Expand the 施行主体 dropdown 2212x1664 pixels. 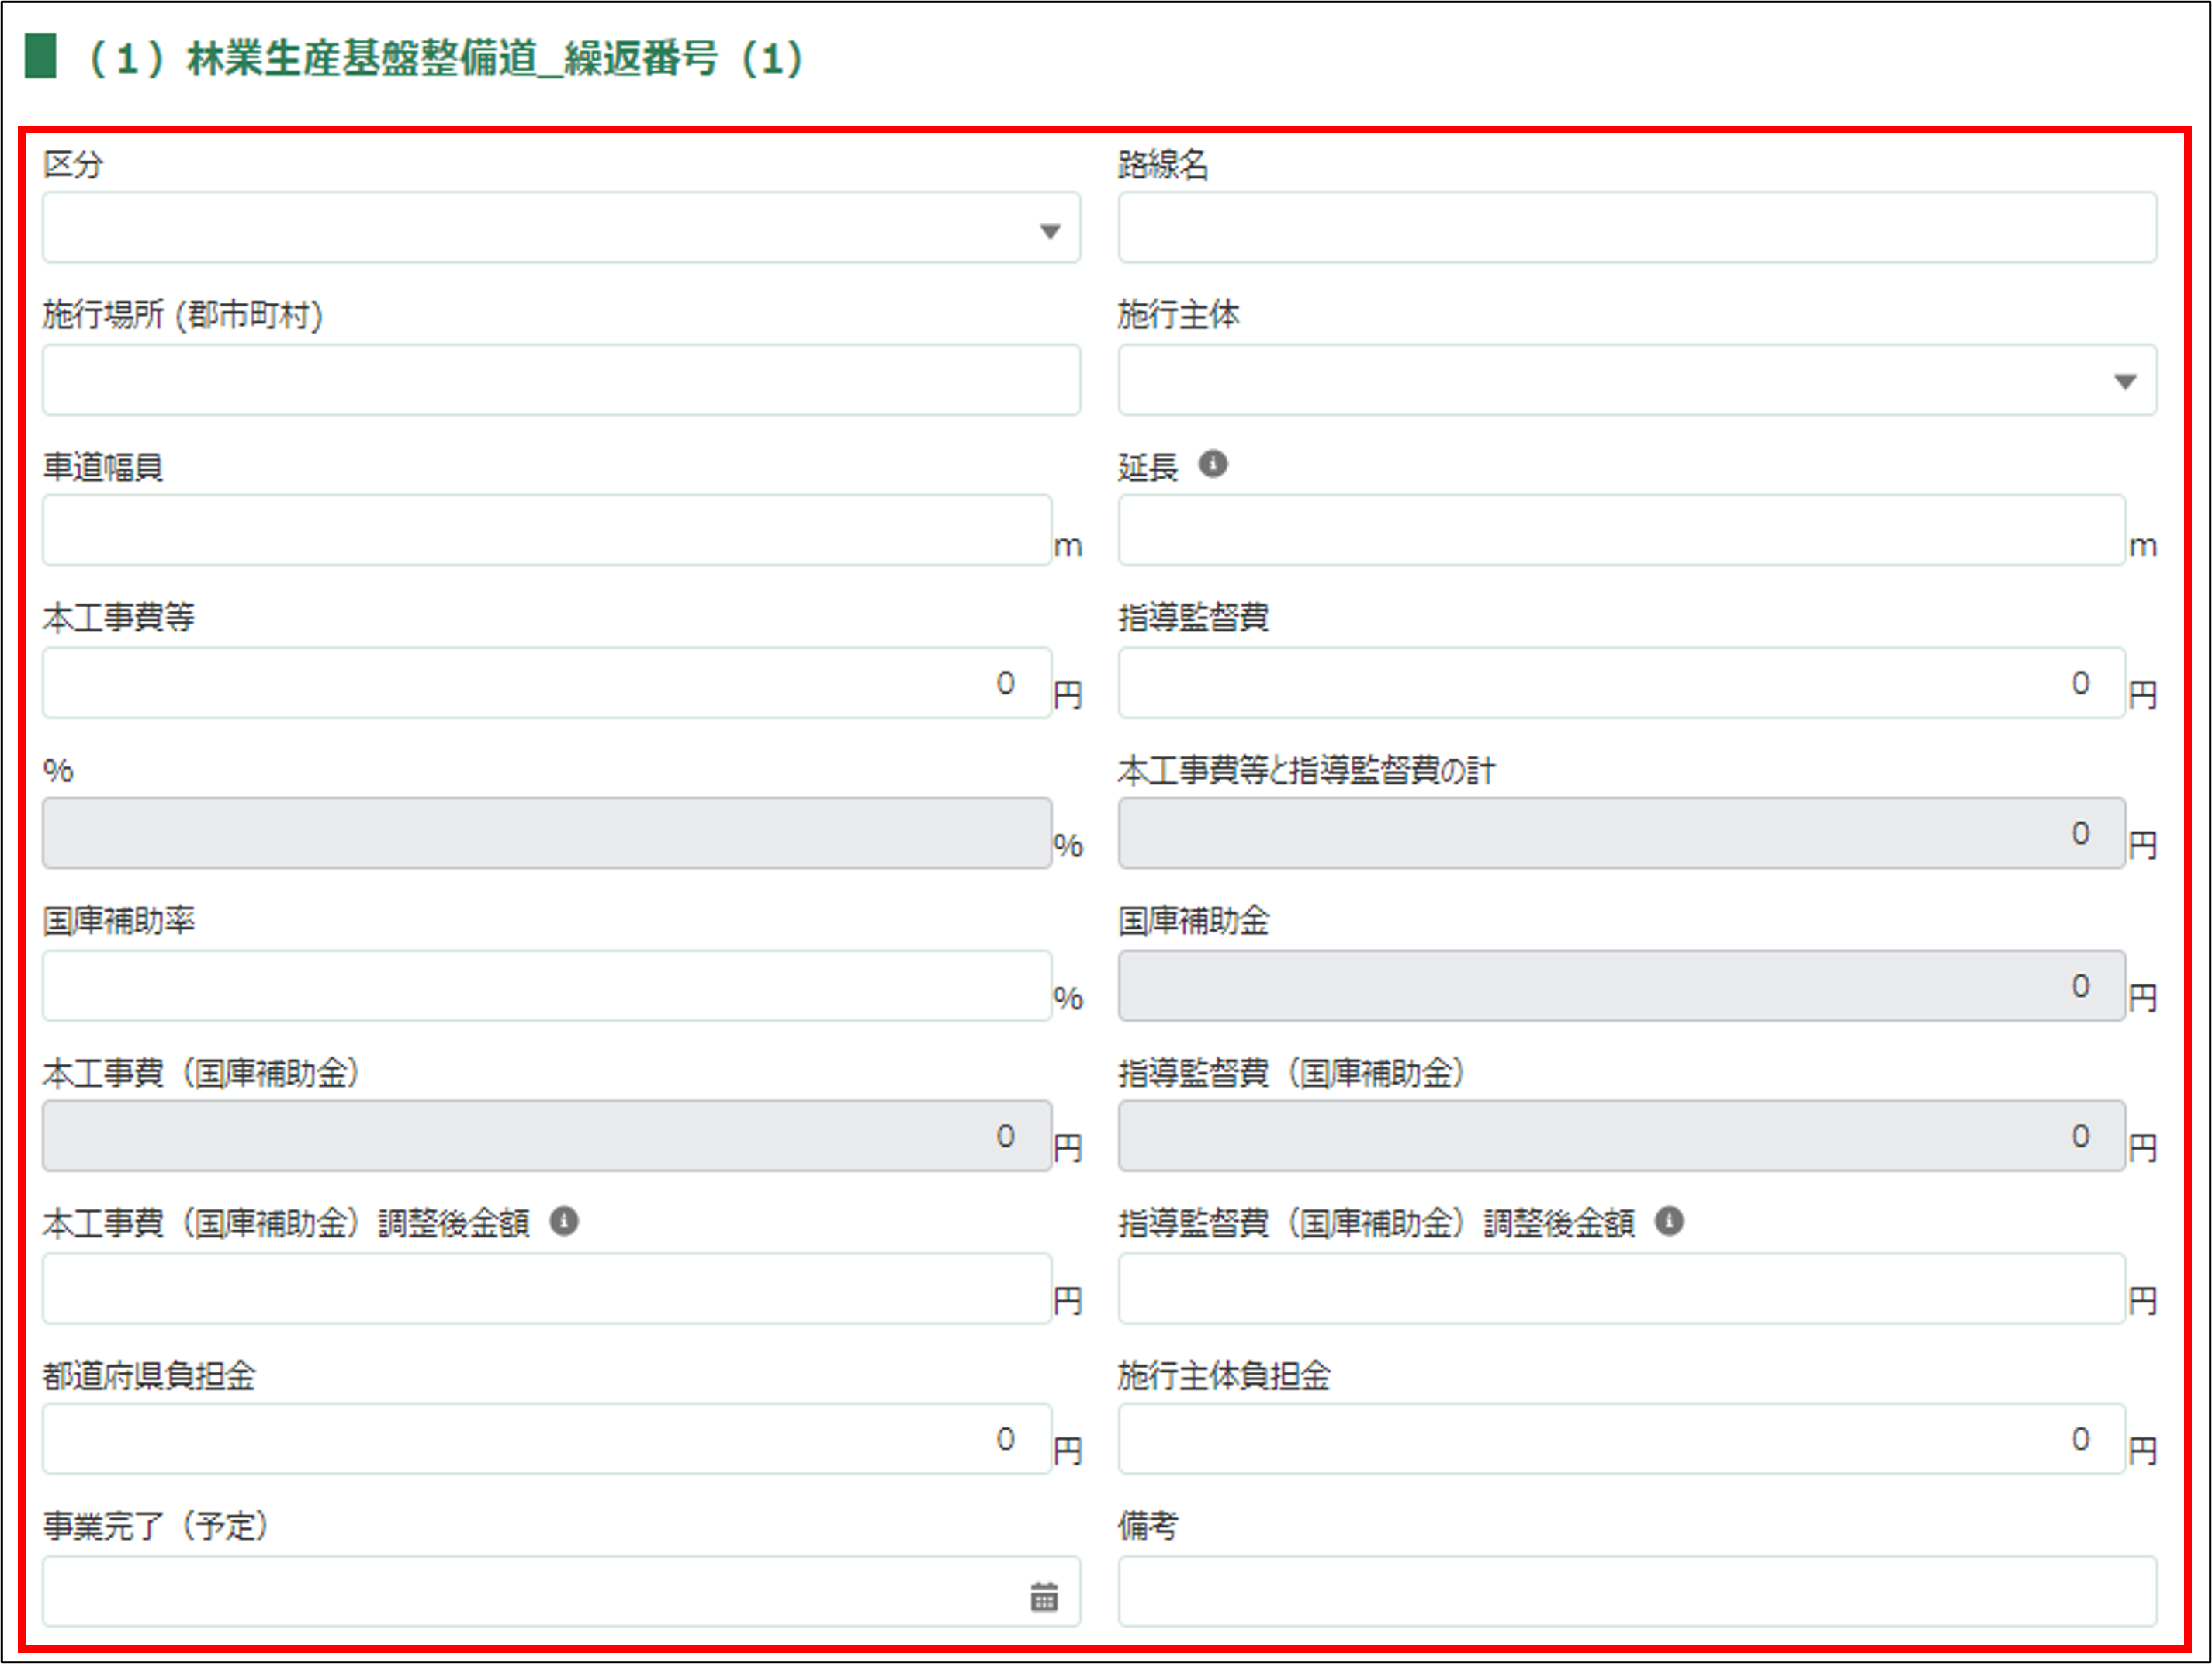click(2125, 381)
